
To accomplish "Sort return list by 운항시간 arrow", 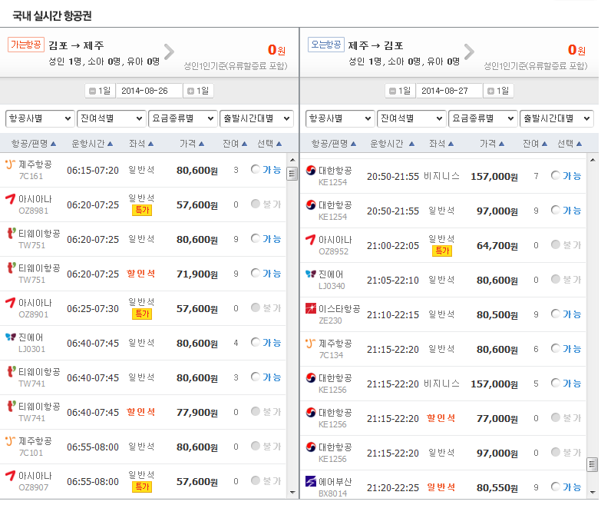I will [411, 144].
